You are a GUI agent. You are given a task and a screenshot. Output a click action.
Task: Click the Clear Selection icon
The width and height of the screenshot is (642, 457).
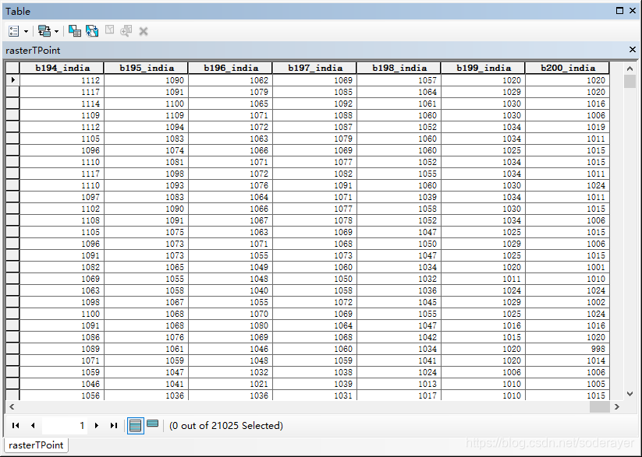(x=109, y=30)
